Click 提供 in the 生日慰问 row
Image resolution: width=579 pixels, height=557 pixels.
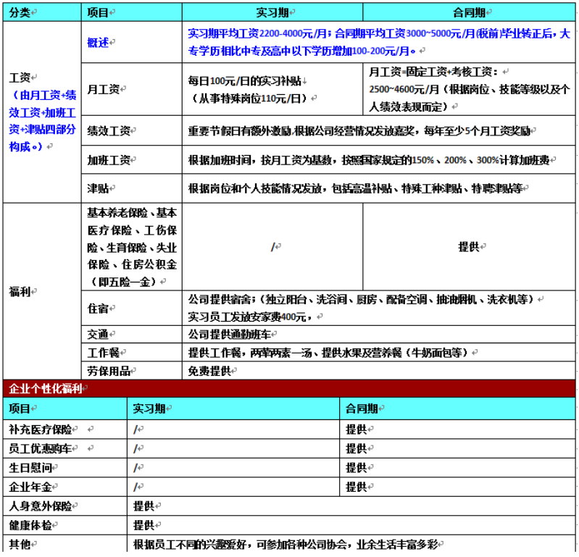click(x=356, y=467)
